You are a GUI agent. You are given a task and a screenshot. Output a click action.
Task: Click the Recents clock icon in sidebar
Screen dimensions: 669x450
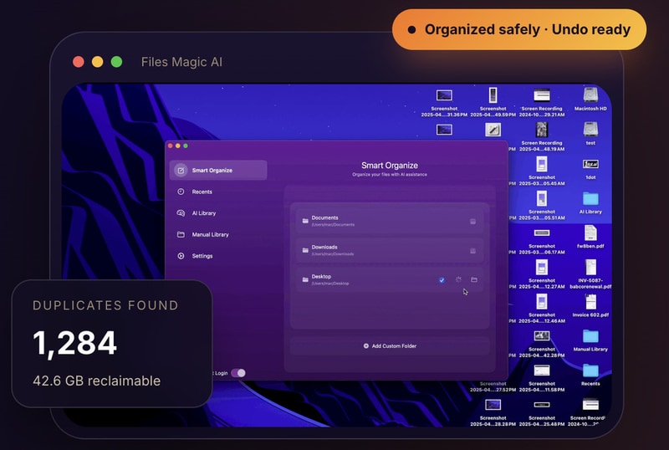point(181,192)
